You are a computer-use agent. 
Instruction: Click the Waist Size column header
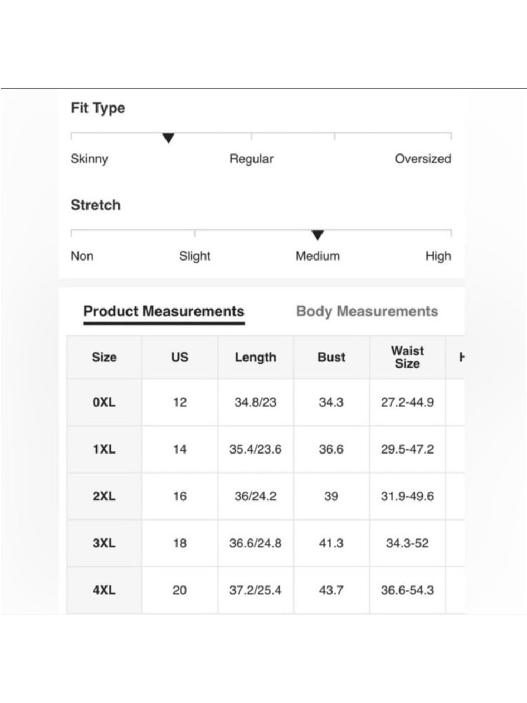pos(407,357)
